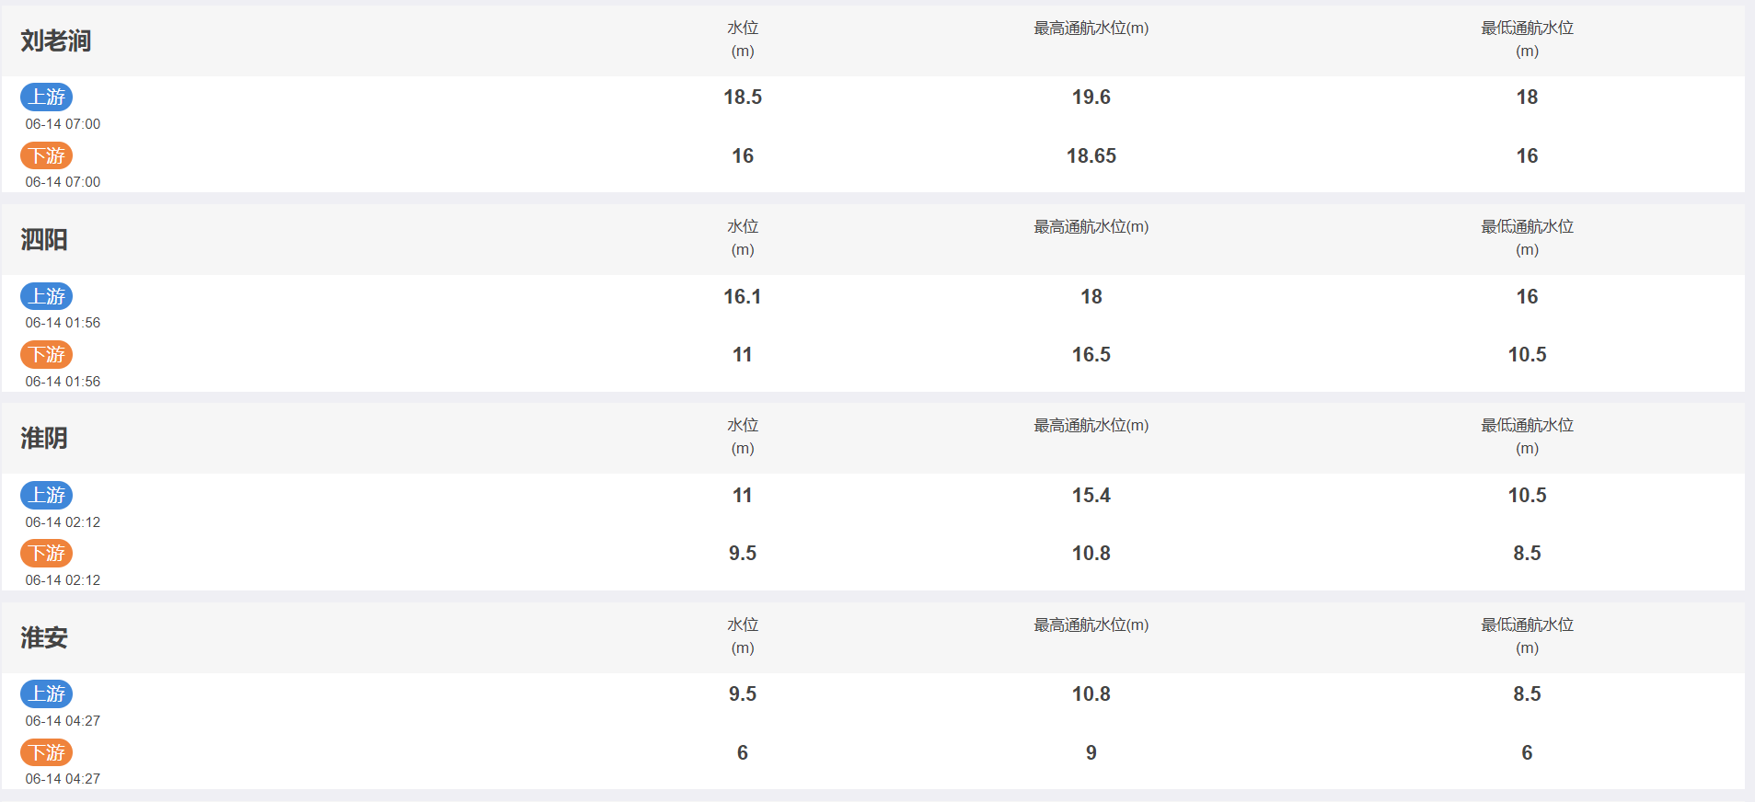Click the orange 下游 badge under 刘老涧

(x=47, y=155)
